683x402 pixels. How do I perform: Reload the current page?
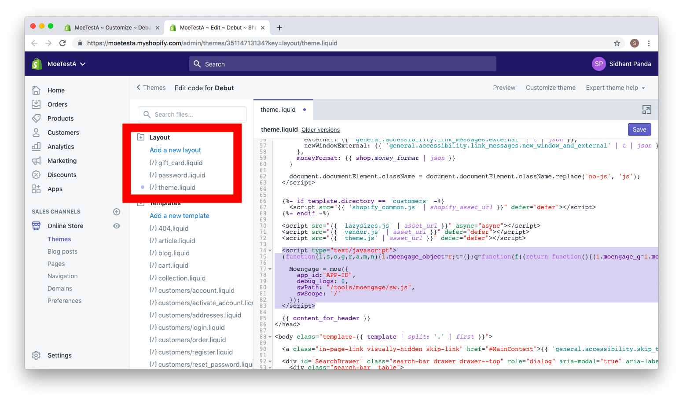[62, 43]
